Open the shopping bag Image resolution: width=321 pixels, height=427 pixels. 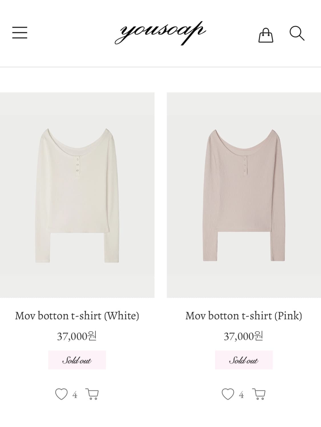coord(266,35)
